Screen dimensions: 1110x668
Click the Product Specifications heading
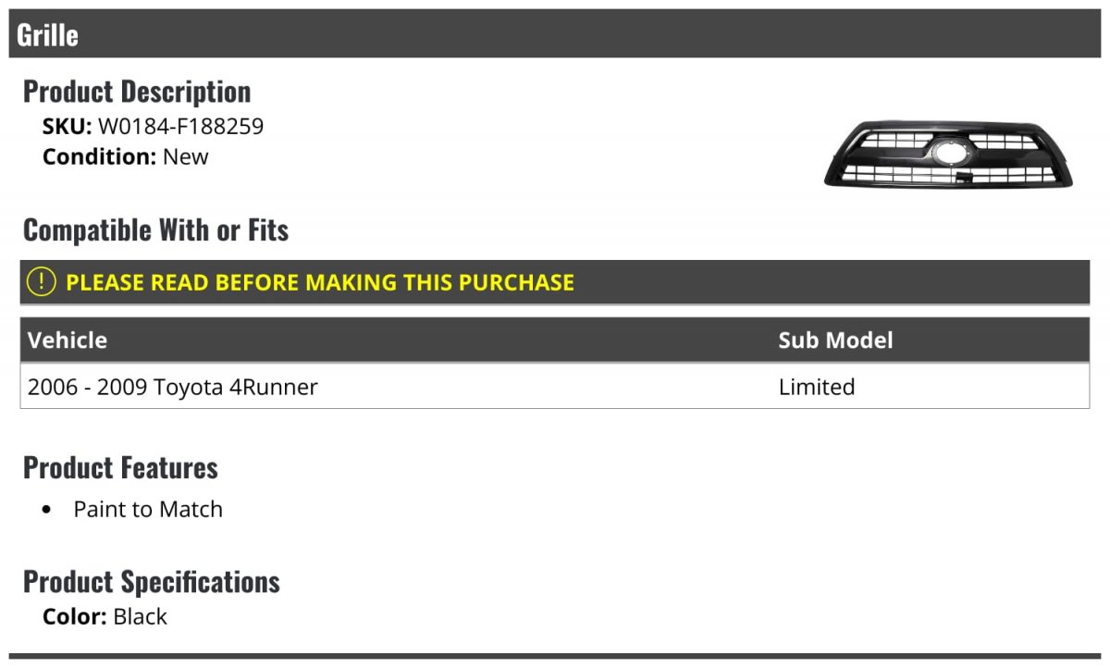[152, 581]
